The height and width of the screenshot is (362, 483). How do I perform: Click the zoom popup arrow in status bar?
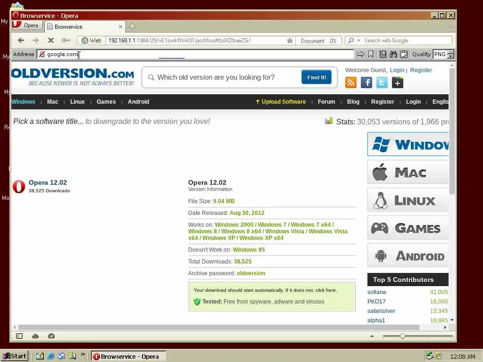372,336
